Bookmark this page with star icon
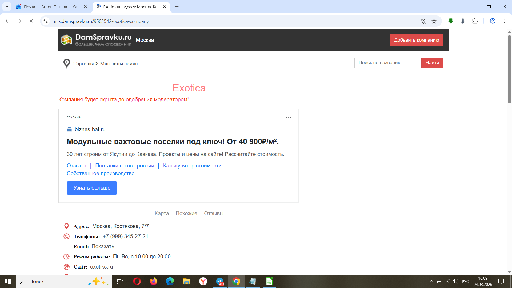Image resolution: width=512 pixels, height=288 pixels. [434, 21]
